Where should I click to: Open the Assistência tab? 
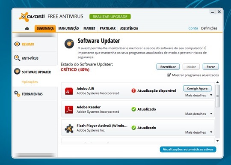129,28
